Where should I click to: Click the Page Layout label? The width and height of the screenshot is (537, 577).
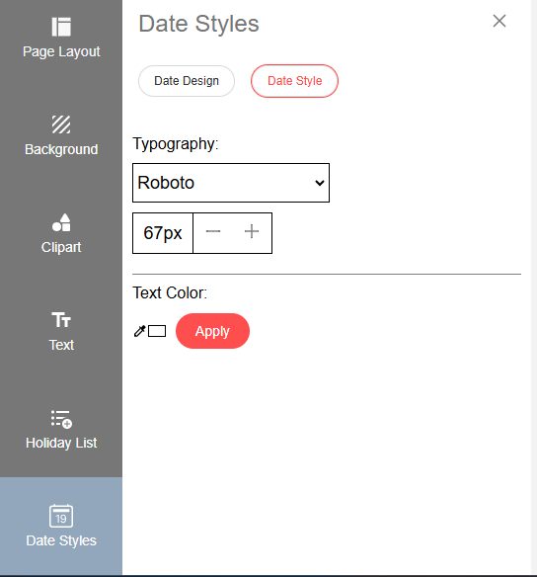61,52
